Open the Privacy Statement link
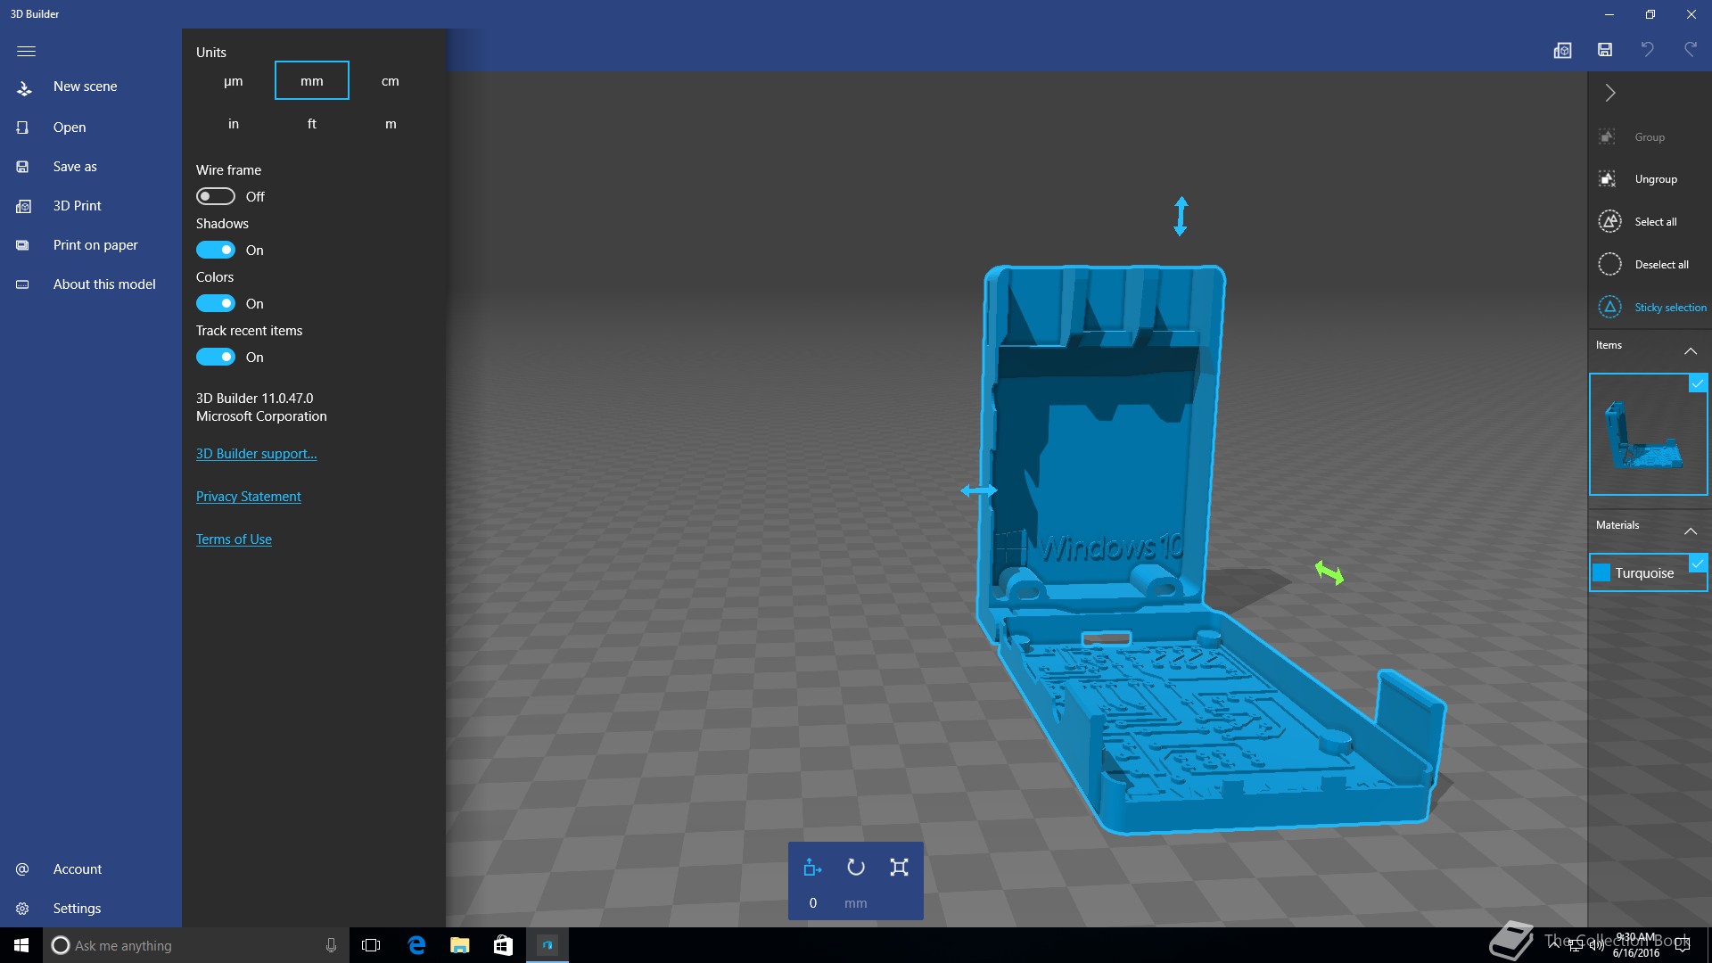Screen dimensions: 1712x963 249,497
